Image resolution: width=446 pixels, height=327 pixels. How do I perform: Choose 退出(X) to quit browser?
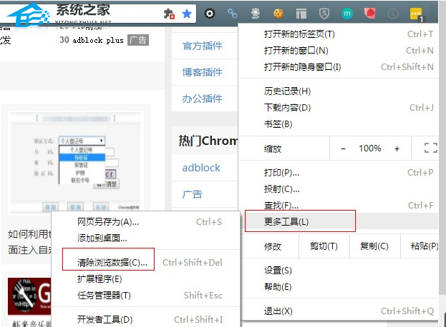(x=338, y=311)
